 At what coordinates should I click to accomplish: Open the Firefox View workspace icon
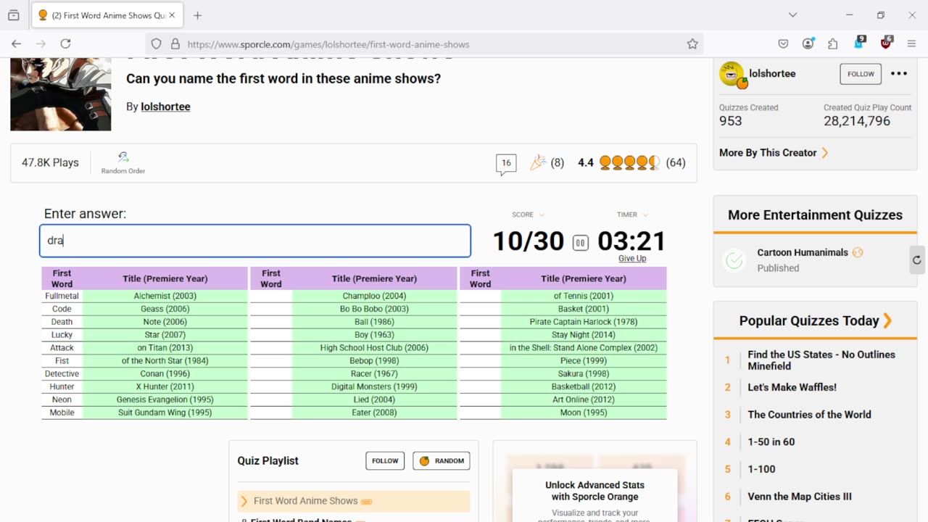point(13,15)
